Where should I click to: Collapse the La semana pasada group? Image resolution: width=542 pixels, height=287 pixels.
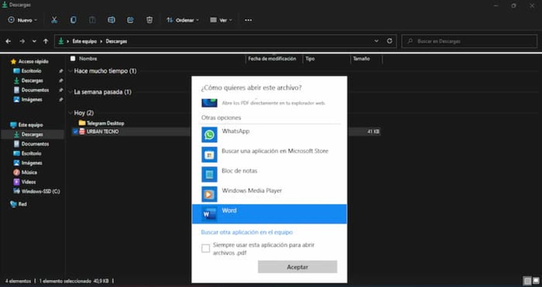click(x=70, y=92)
